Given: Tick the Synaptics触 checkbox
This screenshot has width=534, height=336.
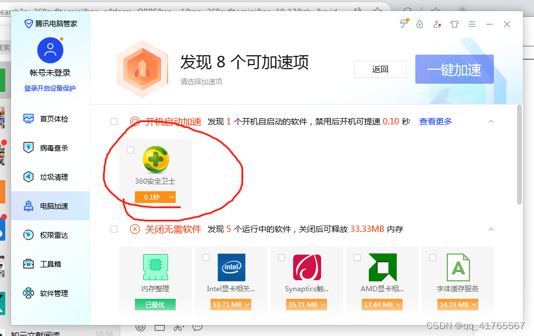Looking at the screenshot, I should pyautogui.click(x=282, y=258).
